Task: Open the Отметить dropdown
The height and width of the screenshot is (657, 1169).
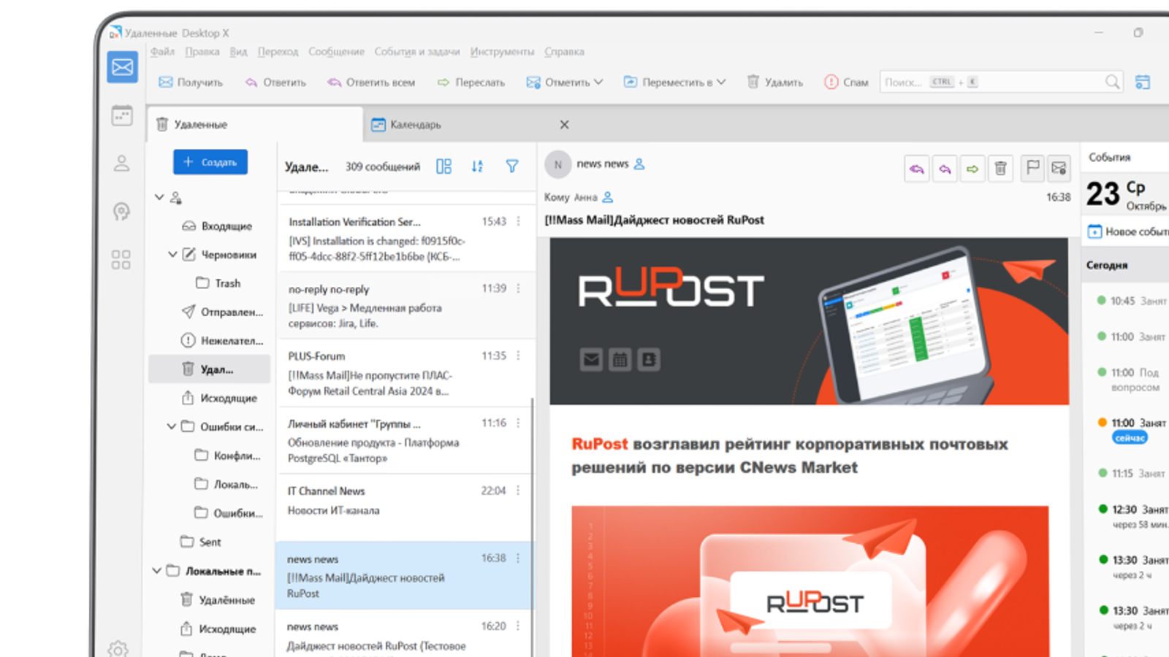Action: [565, 82]
